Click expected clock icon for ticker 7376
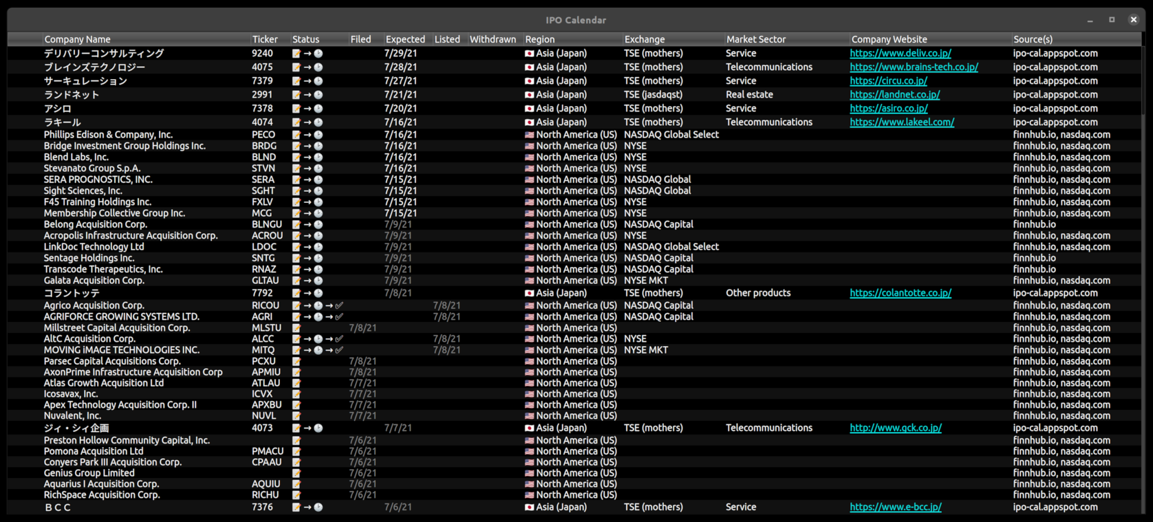This screenshot has height=522, width=1153. point(318,507)
